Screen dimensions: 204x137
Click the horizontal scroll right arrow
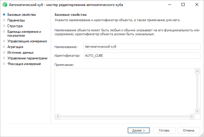pos(192,116)
